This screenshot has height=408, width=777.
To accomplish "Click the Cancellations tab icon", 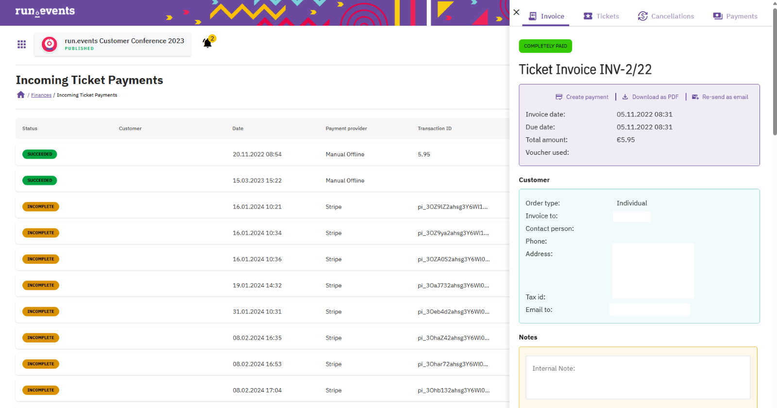I will [642, 16].
